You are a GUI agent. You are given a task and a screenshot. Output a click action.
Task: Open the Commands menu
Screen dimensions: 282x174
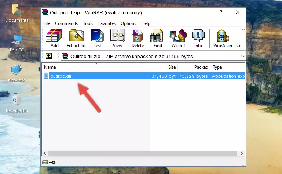pyautogui.click(x=66, y=23)
